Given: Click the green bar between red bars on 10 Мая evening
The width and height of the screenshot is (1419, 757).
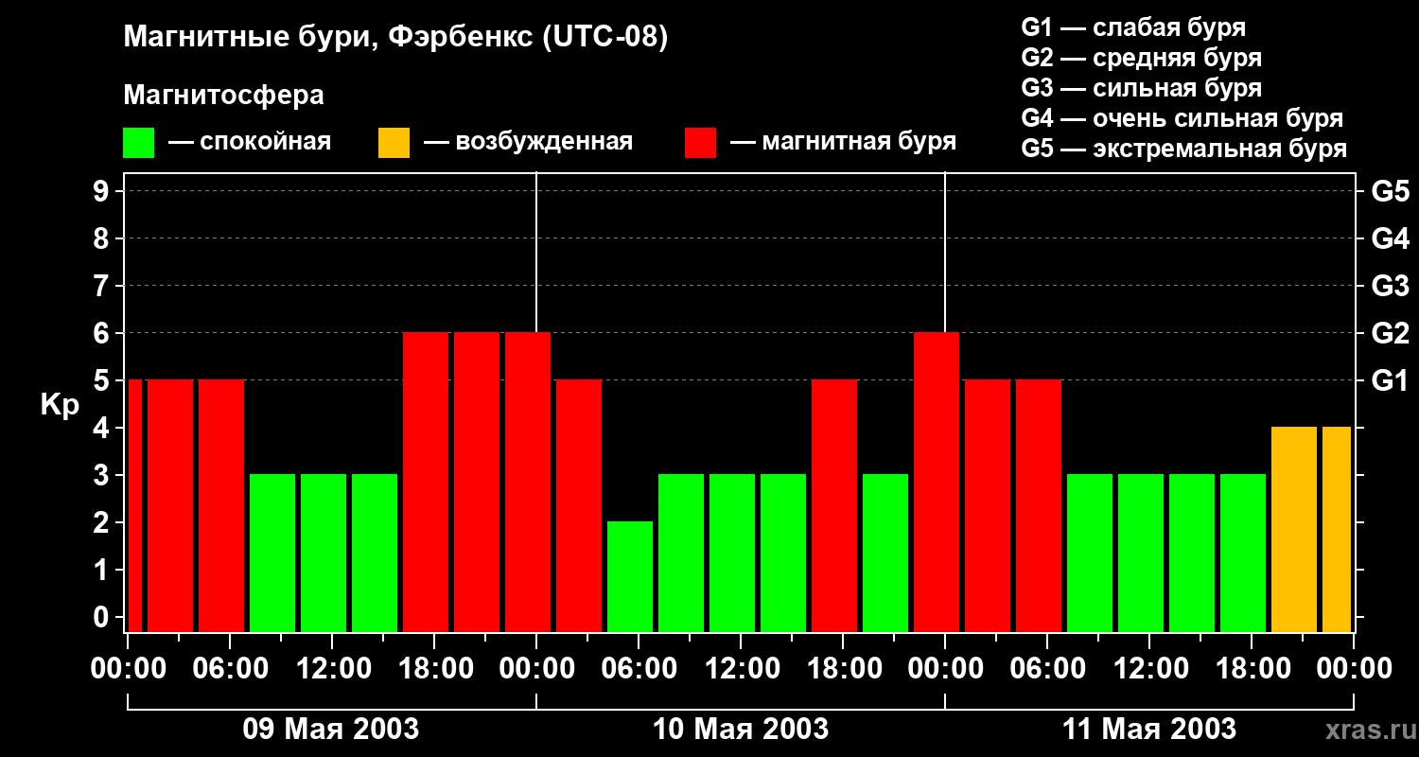Looking at the screenshot, I should (x=885, y=553).
